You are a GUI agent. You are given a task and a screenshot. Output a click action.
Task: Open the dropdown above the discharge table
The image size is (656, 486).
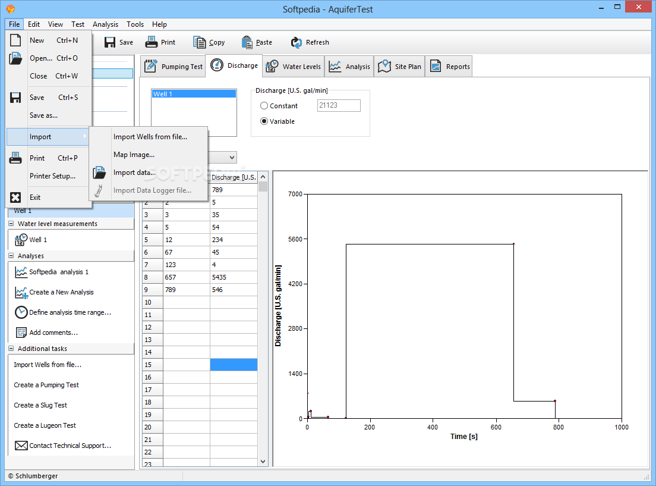[x=232, y=158]
